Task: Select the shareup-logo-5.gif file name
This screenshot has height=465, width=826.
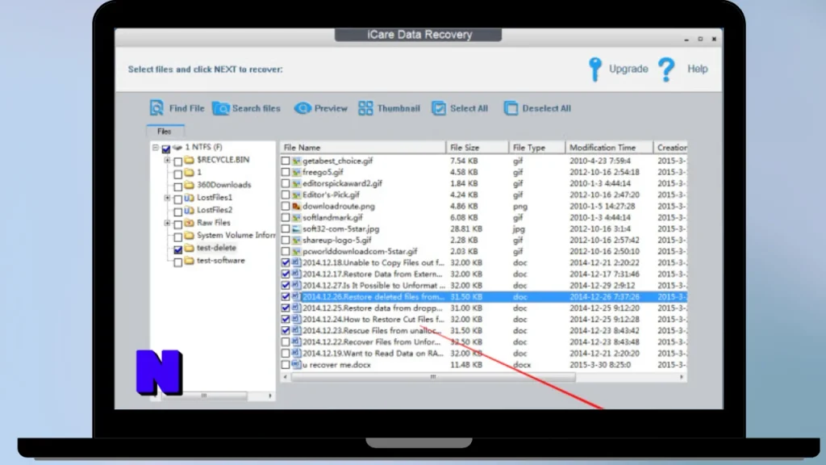Action: 336,240
